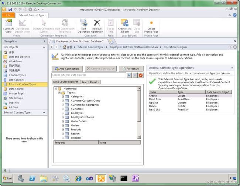The height and width of the screenshot is (186, 240).
Task: Open All Files in navigation pane
Action: (13, 107)
